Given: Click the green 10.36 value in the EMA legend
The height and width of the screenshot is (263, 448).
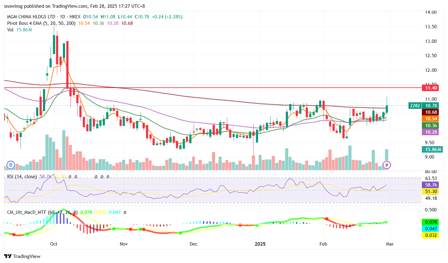Looking at the screenshot, I should 98,23.
